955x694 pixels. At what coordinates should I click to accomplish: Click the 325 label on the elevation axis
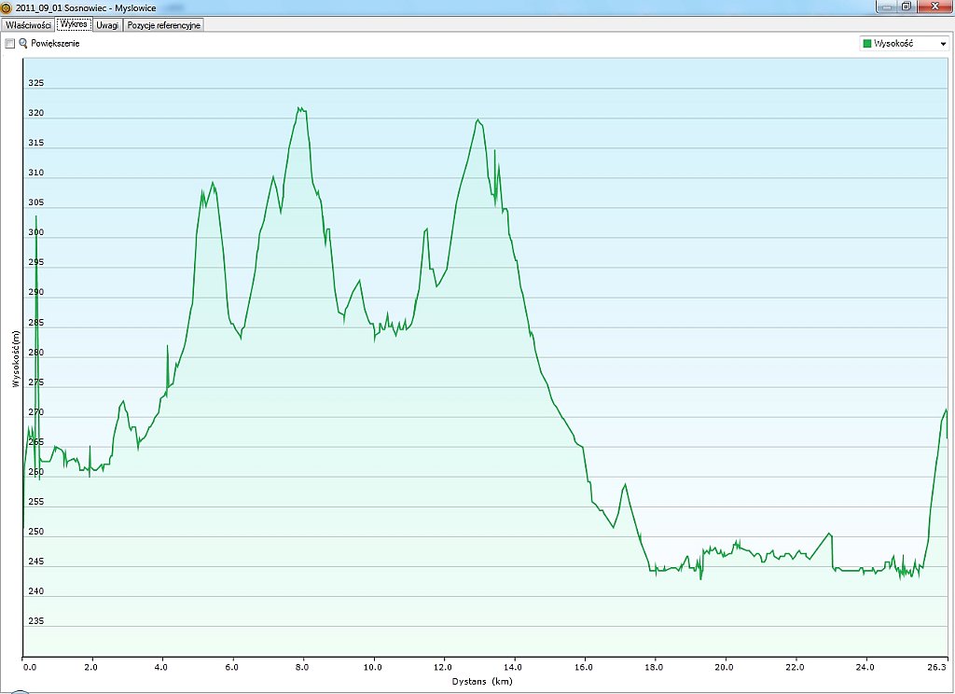click(x=36, y=83)
